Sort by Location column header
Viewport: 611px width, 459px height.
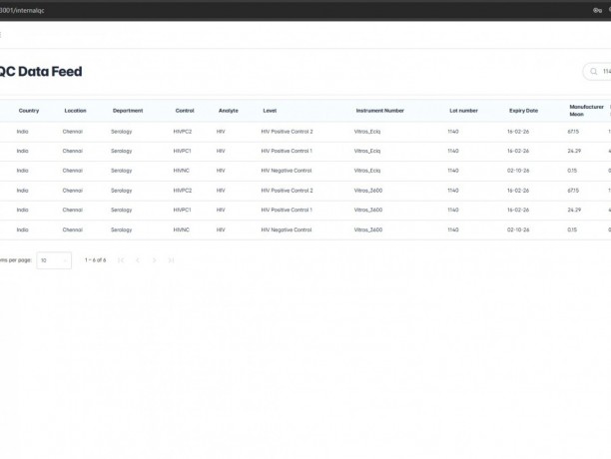(75, 111)
